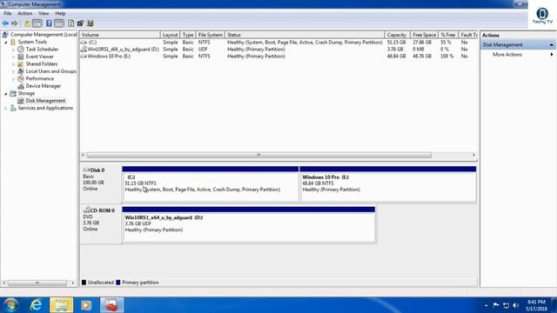Select the Win10RS1 (D:) DVD partition block
Image resolution: width=557 pixels, height=313 pixels.
[249, 224]
